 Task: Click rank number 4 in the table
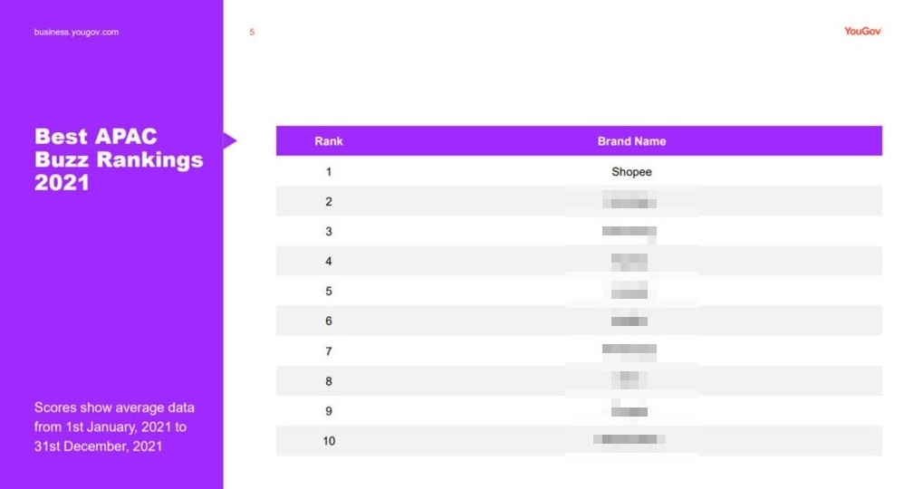click(x=329, y=261)
